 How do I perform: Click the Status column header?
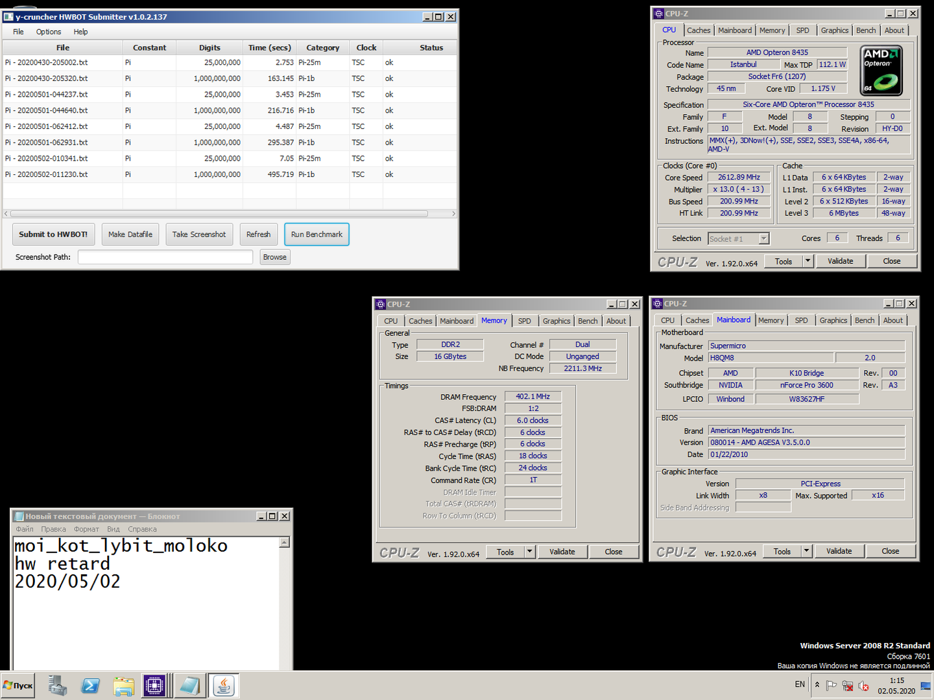[431, 47]
